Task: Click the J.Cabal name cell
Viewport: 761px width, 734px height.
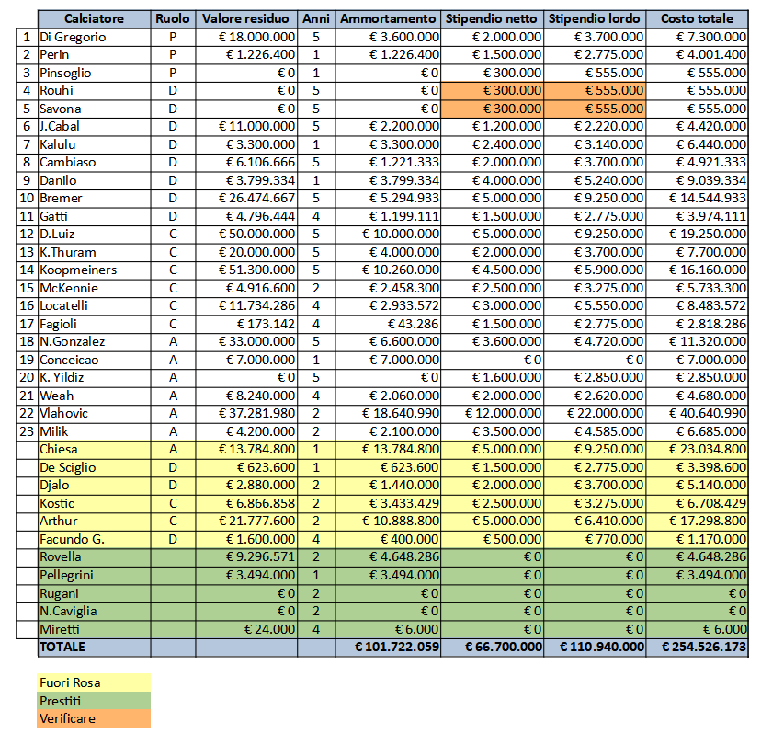Action: [x=94, y=127]
